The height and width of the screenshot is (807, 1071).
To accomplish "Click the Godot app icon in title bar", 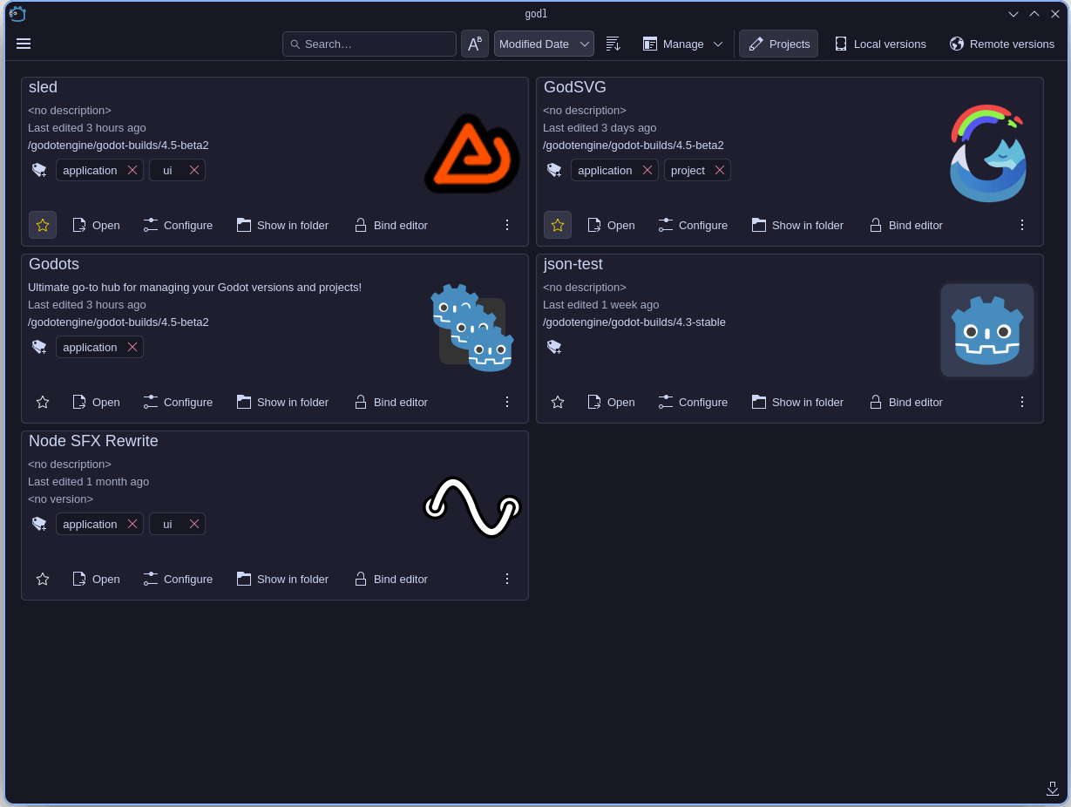I will click(17, 14).
